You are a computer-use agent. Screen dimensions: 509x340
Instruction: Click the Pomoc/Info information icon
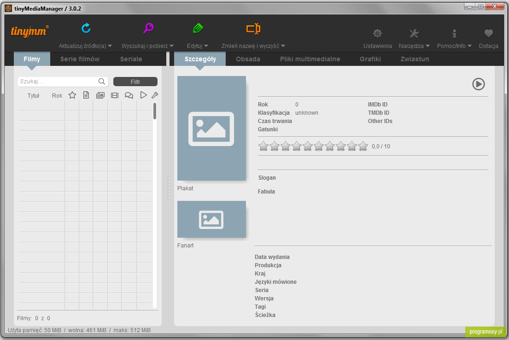coord(454,33)
